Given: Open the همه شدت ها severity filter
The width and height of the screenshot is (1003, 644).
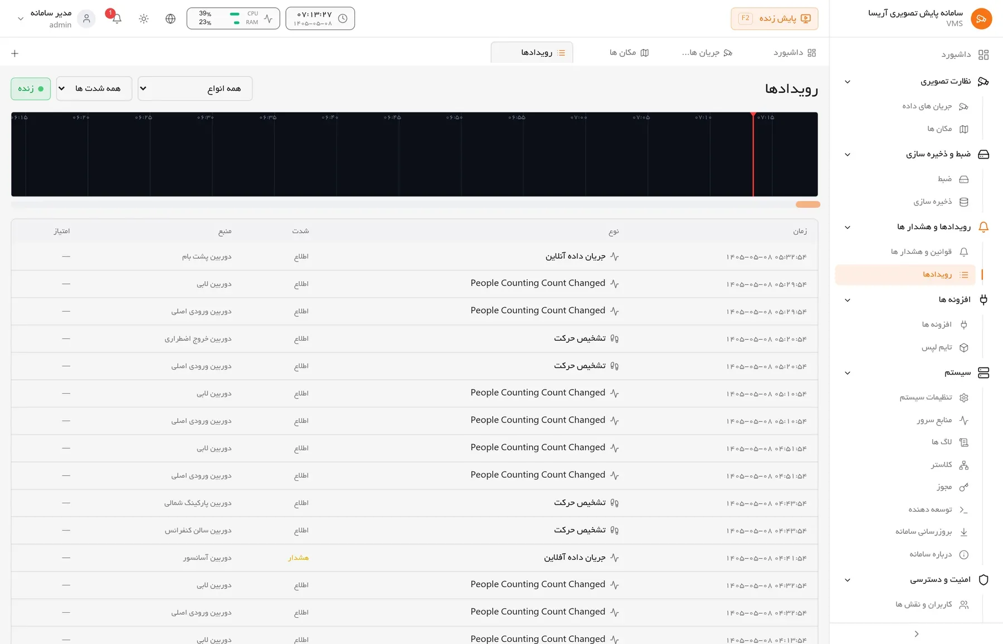Looking at the screenshot, I should [x=94, y=89].
